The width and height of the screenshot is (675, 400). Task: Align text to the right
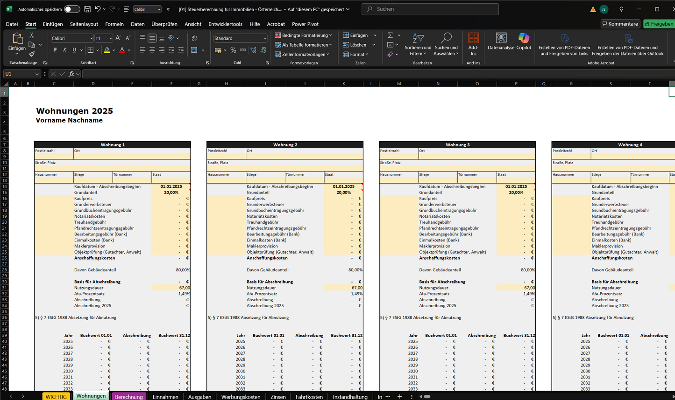[x=162, y=50]
